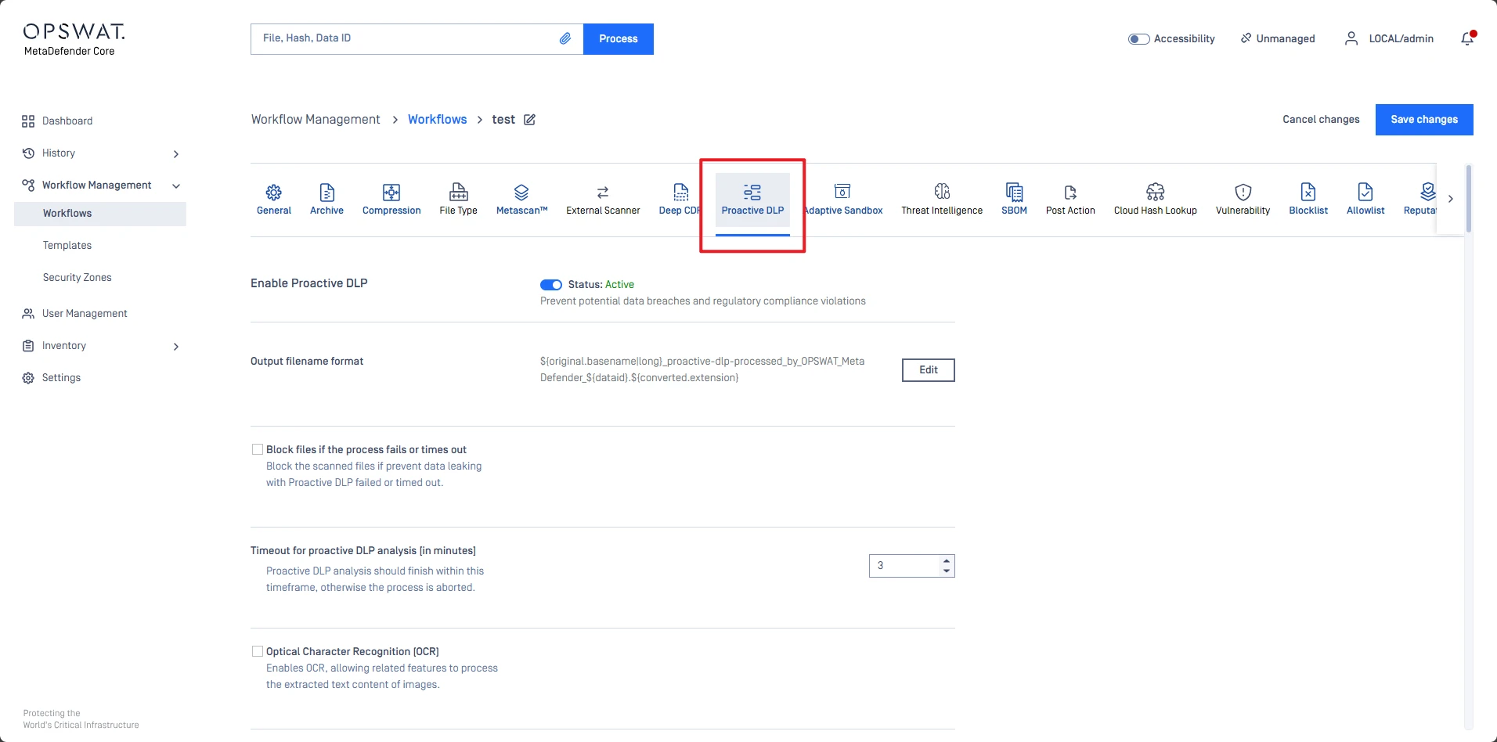Edit the workflow name pencil icon
Viewport: 1497px width, 742px height.
click(530, 120)
